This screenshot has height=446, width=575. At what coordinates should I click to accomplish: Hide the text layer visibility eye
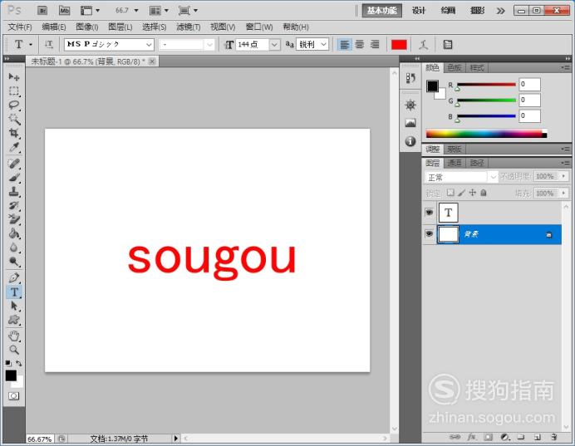tap(429, 213)
